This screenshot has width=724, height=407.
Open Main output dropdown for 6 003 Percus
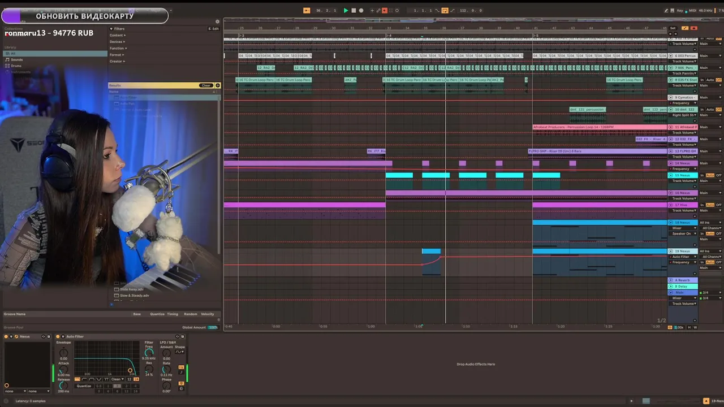point(711,55)
